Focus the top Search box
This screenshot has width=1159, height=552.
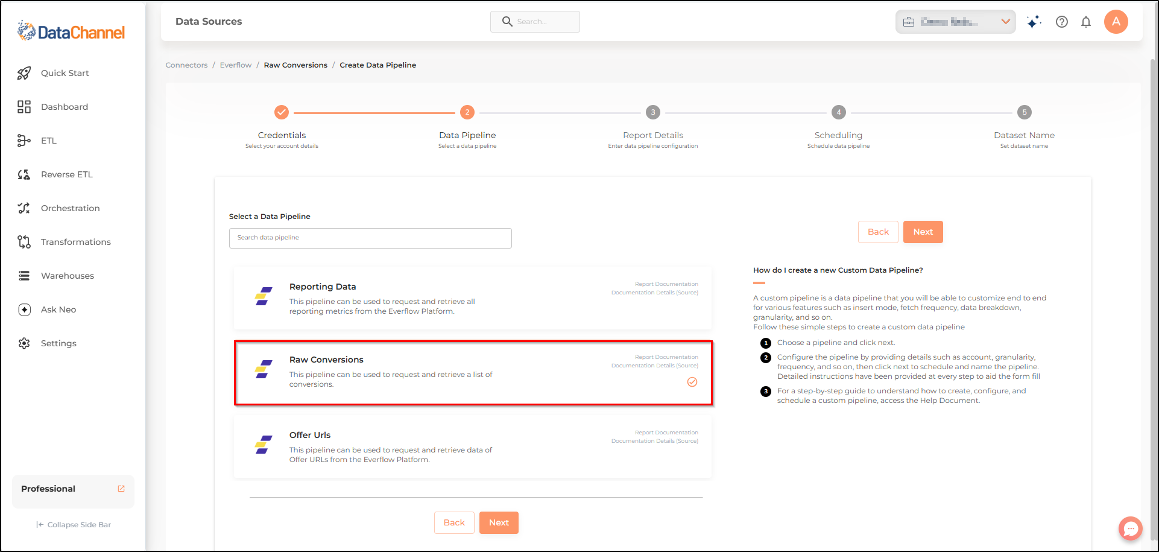(x=535, y=22)
